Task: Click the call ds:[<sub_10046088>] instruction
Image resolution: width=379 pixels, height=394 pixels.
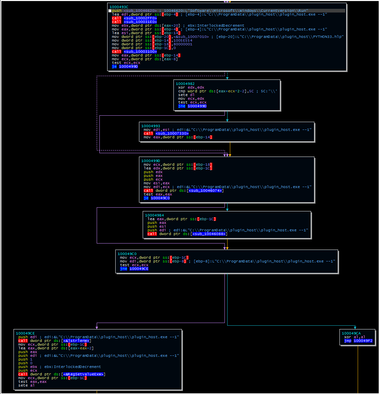Action: pyautogui.click(x=187, y=234)
